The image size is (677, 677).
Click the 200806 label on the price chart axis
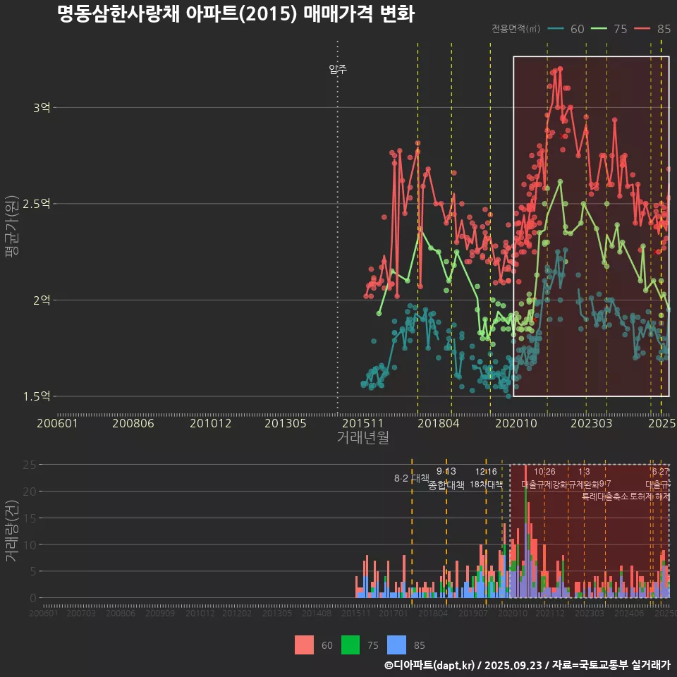coord(133,423)
